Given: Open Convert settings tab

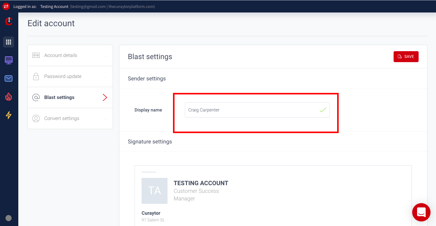Looking at the screenshot, I should (x=70, y=118).
